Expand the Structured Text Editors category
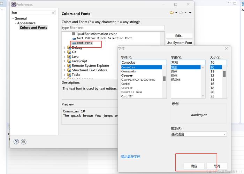This screenshot has width=244, height=174. [64, 70]
